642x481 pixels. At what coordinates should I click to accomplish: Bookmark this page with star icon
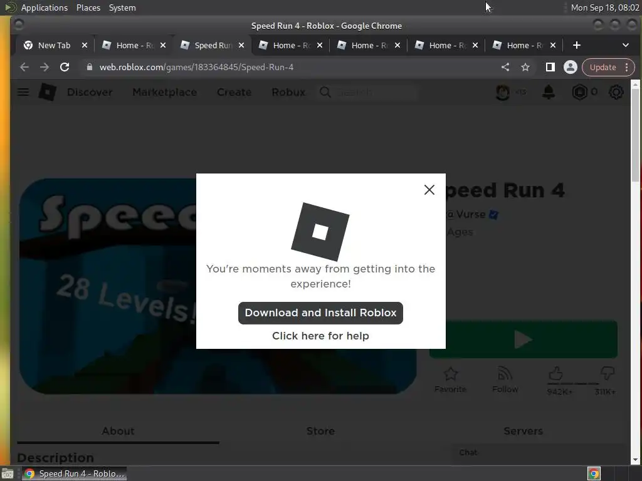525,67
